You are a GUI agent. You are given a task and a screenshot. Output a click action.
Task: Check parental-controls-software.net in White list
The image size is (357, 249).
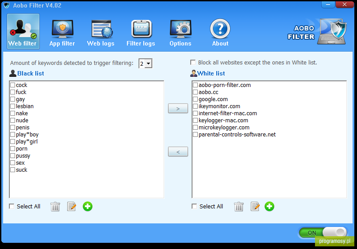click(x=196, y=134)
